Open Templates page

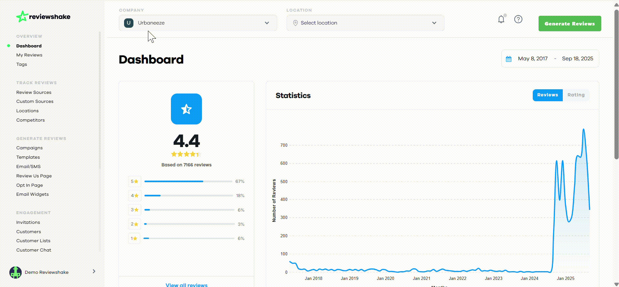[28, 157]
